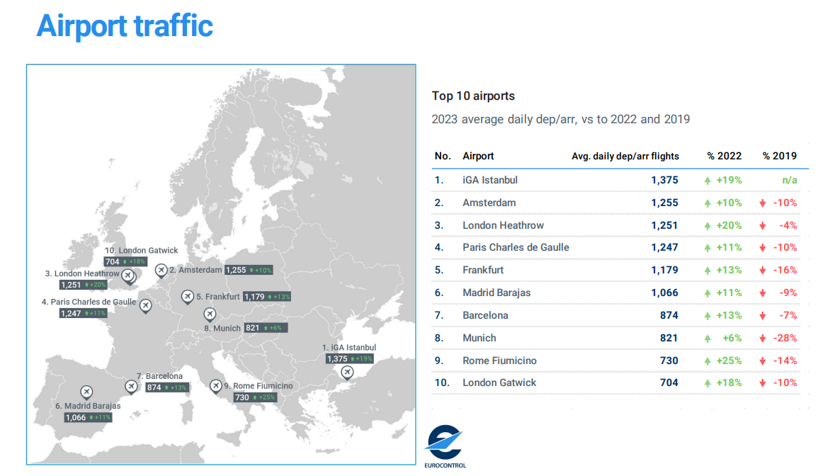This screenshot has width=818, height=476.
Task: Click the "-16%" value in the Frankfurt row
Action: coord(785,270)
